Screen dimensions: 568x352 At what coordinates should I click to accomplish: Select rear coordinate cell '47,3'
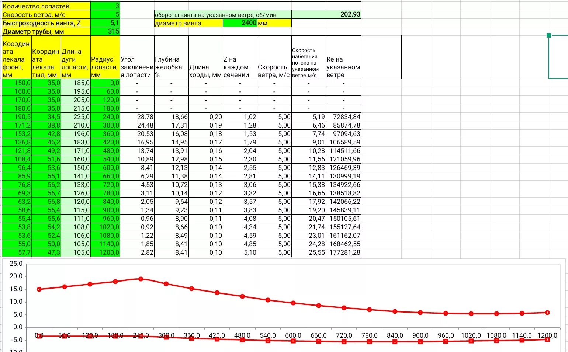(46, 252)
